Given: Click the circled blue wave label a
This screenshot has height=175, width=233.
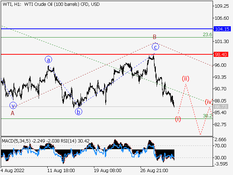Looking at the screenshot, I should [x=48, y=60].
